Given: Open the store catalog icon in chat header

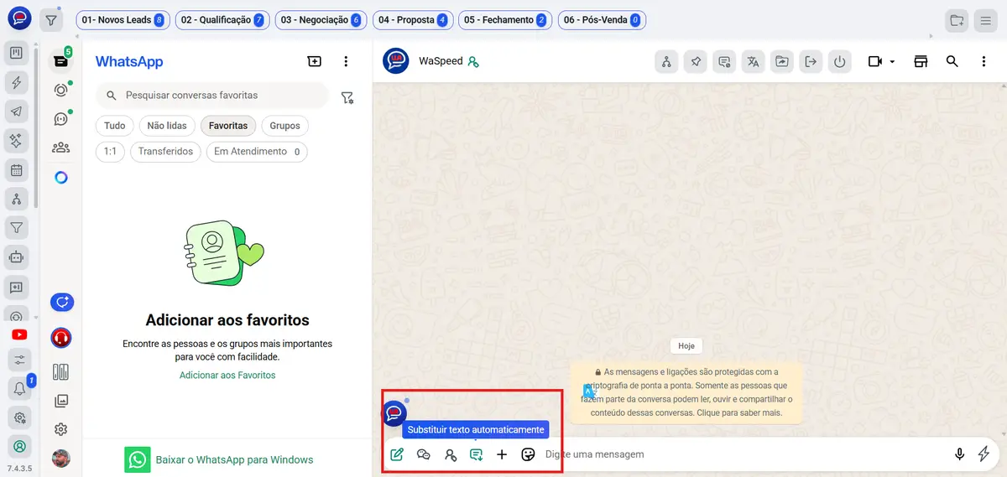Looking at the screenshot, I should (x=921, y=61).
